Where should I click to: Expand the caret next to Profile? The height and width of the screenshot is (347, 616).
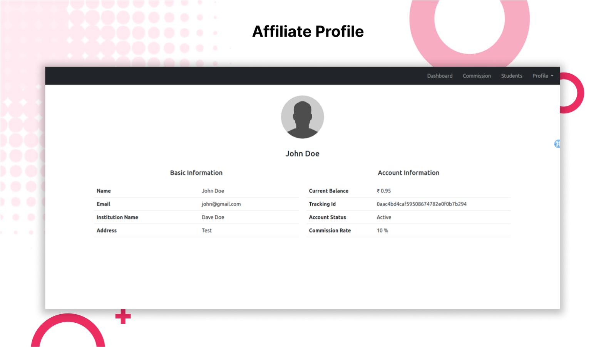click(x=552, y=76)
